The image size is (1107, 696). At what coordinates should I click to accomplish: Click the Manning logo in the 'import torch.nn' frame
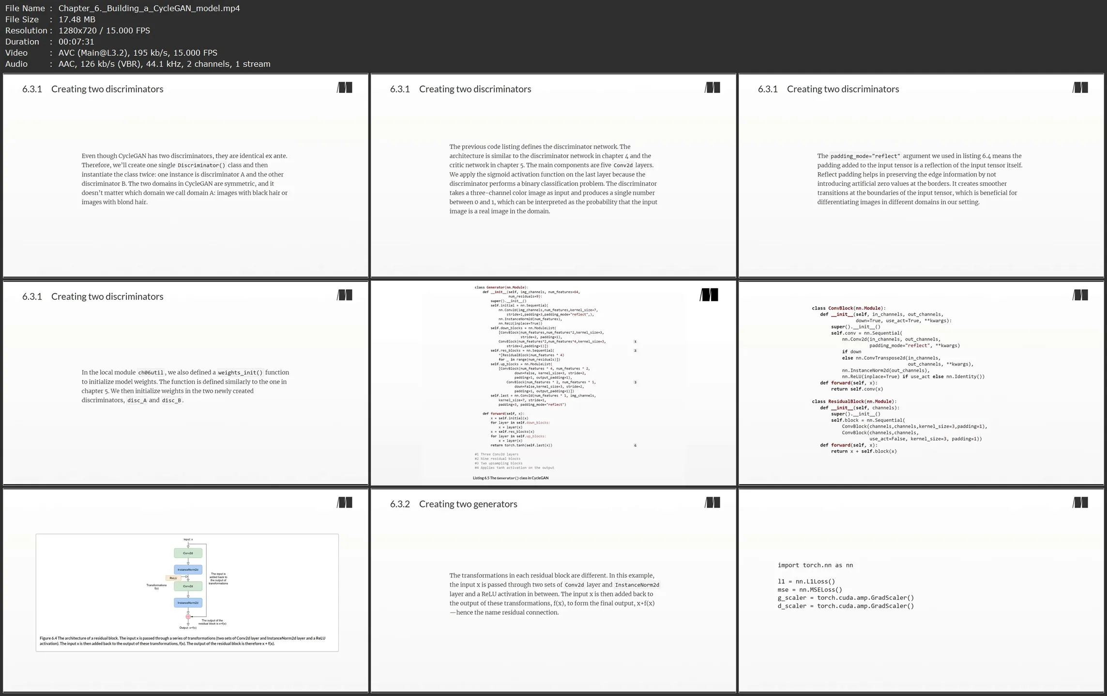click(x=1080, y=503)
